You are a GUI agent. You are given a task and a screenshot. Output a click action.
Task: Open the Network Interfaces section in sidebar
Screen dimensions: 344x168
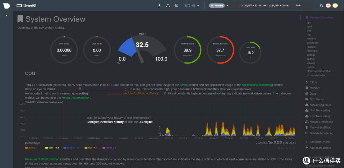pos(319,122)
